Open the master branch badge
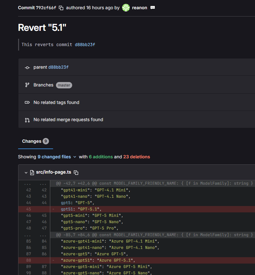Viewport: 255px width, 275px height. pyautogui.click(x=64, y=85)
